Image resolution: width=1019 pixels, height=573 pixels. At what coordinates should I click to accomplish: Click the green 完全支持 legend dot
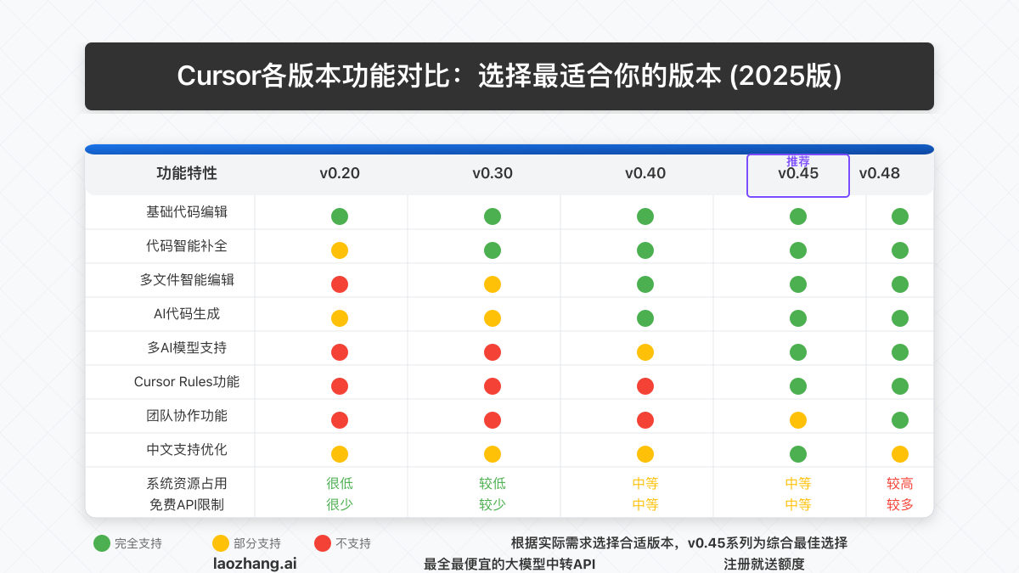102,543
